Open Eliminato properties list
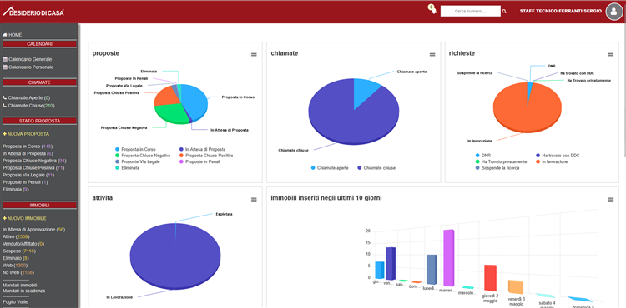Screen dimensions: 626x308 coord(16,258)
